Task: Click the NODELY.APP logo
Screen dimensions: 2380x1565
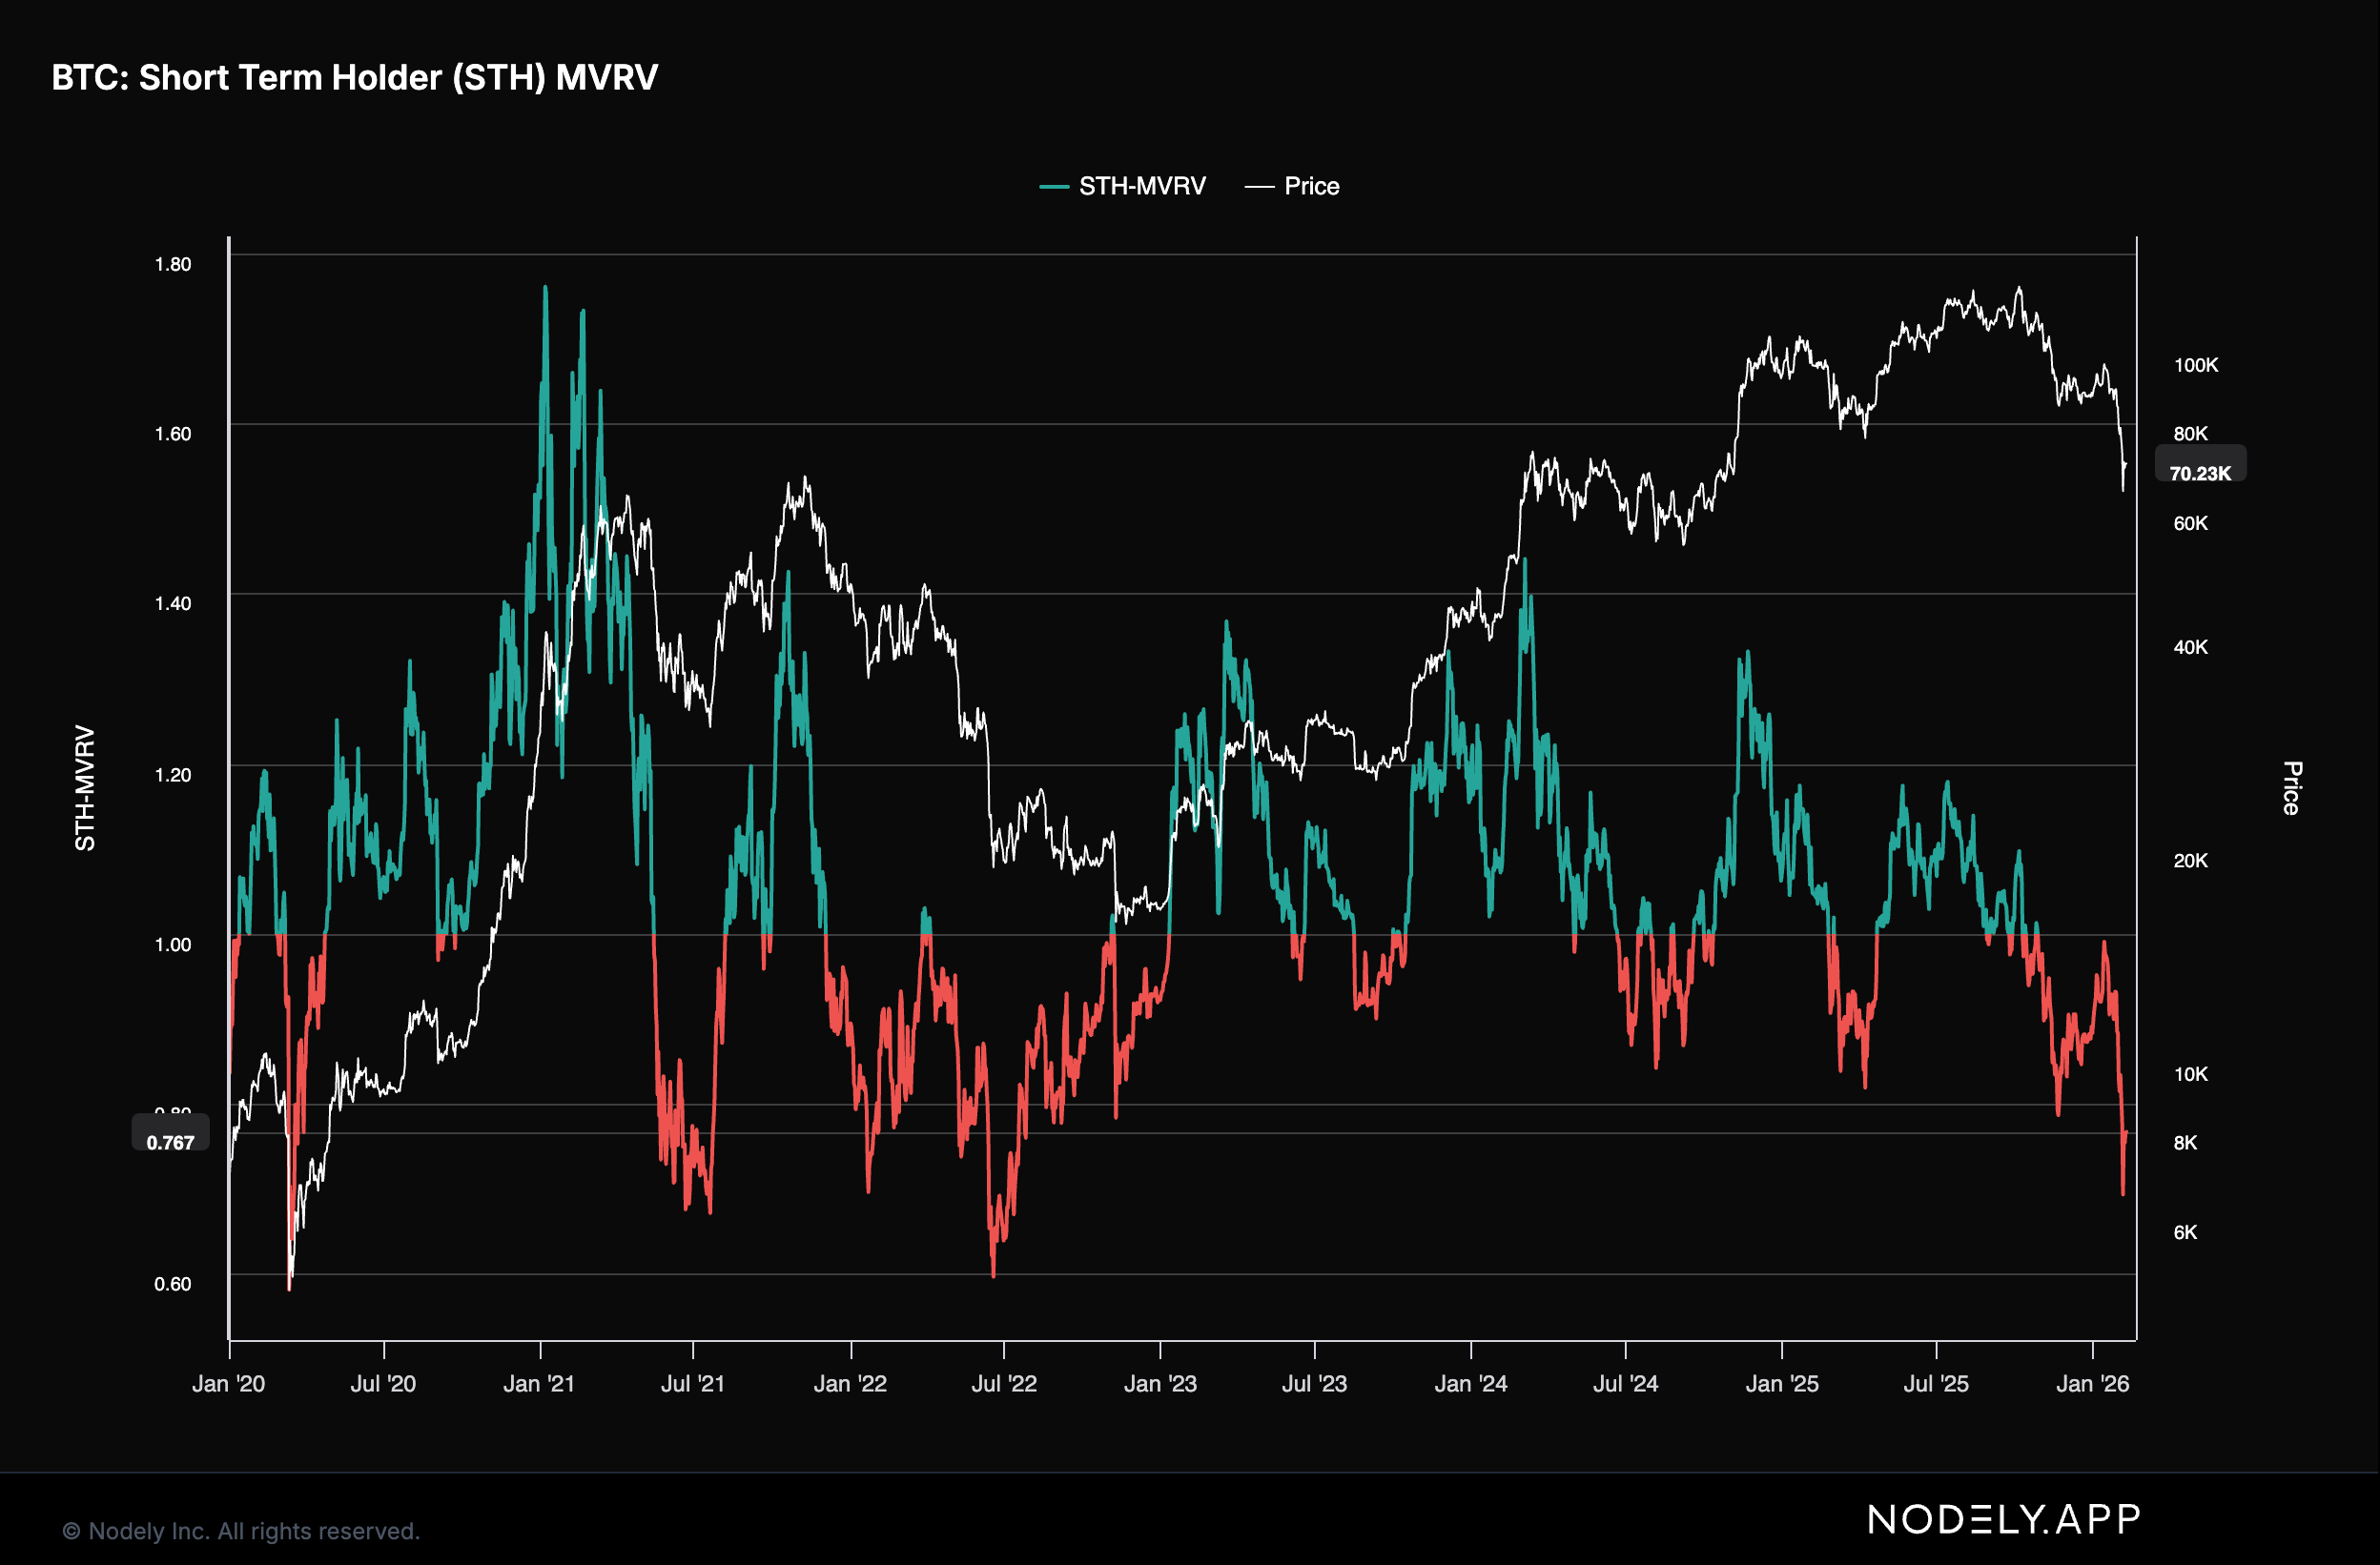Action: pos(2004,1519)
